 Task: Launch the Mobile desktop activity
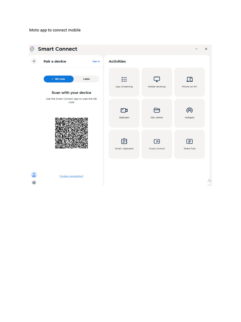[157, 82]
